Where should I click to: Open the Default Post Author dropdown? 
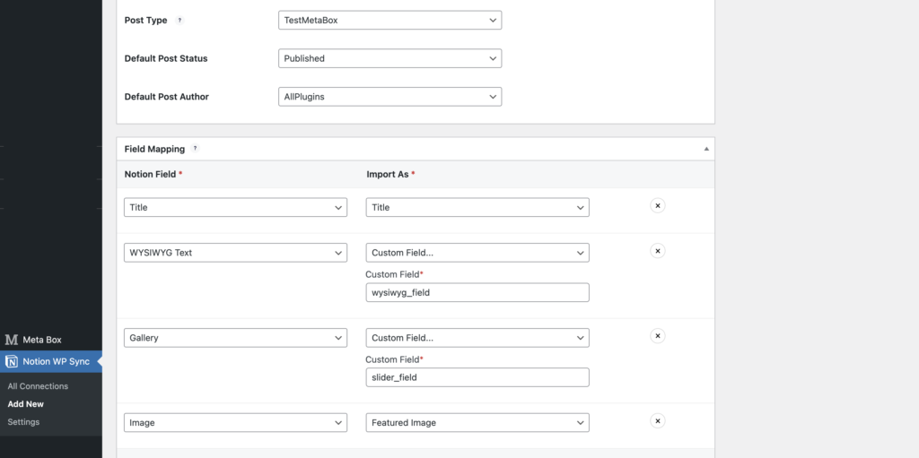tap(389, 97)
